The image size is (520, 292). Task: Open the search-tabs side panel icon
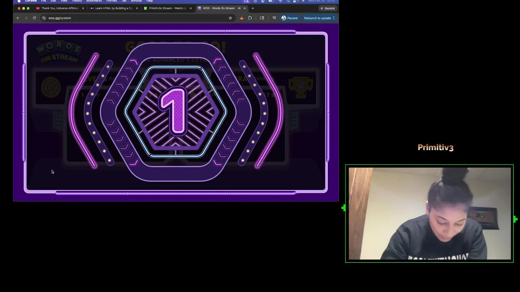pyautogui.click(x=262, y=18)
